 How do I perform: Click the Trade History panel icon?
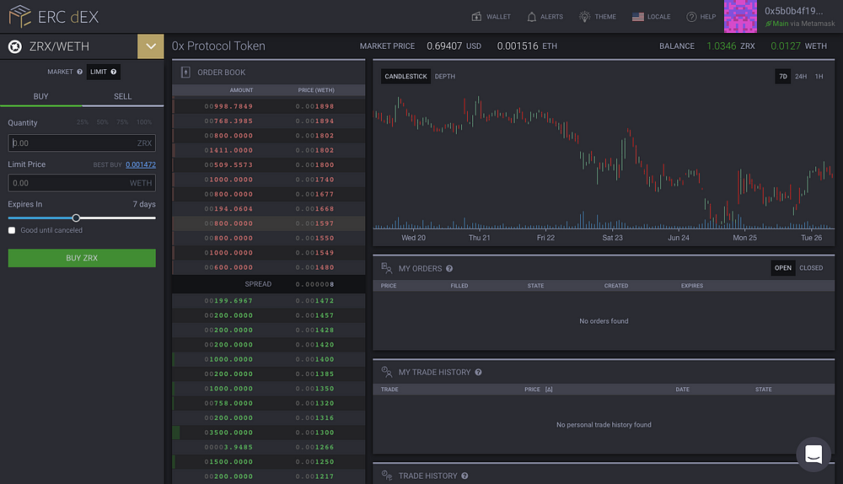tap(386, 476)
